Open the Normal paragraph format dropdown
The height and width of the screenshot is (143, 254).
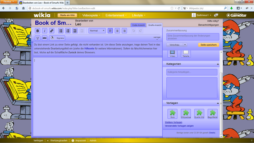coord(97,31)
